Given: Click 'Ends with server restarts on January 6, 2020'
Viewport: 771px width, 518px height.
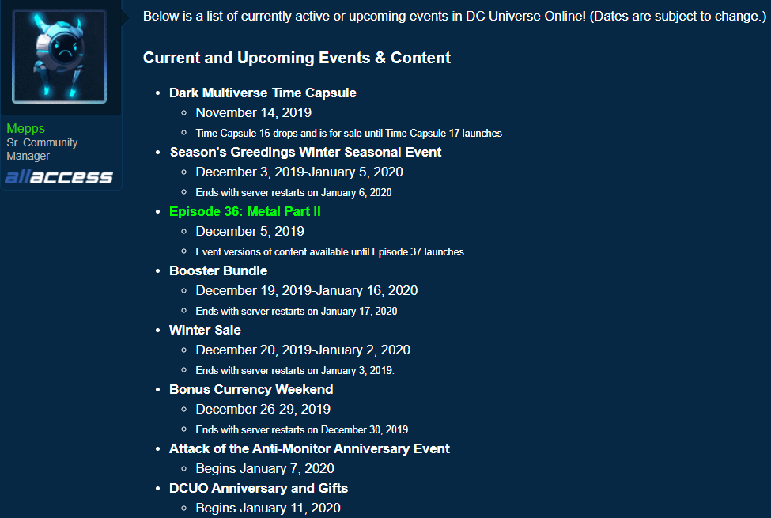Looking at the screenshot, I should [x=293, y=192].
